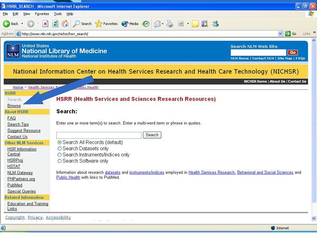Open the Media globe toolbar button
This screenshot has height=238, width=317.
click(x=125, y=24)
